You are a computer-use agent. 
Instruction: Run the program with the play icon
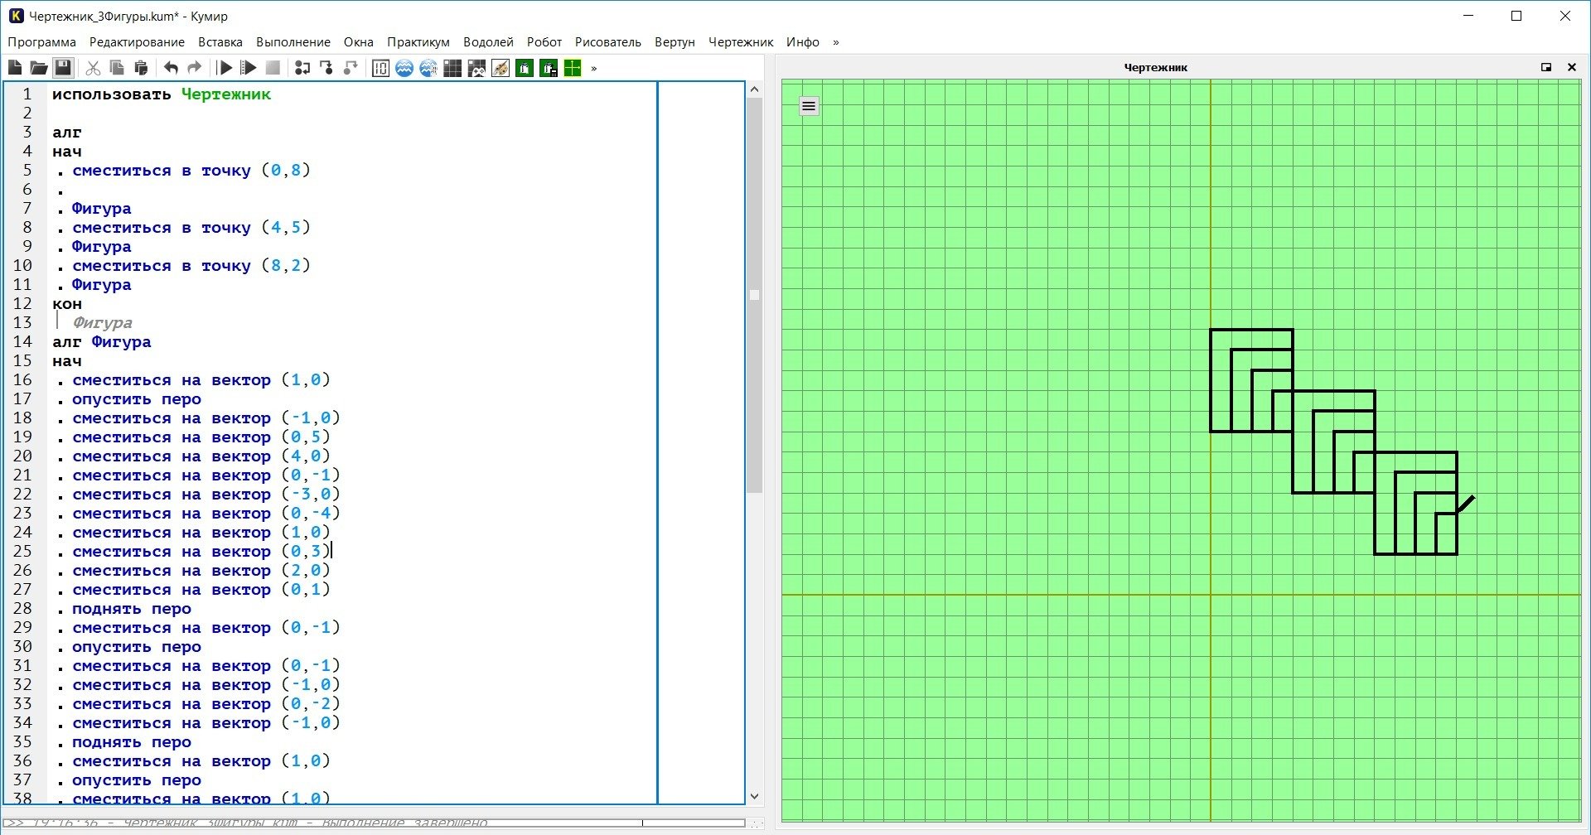tap(225, 68)
